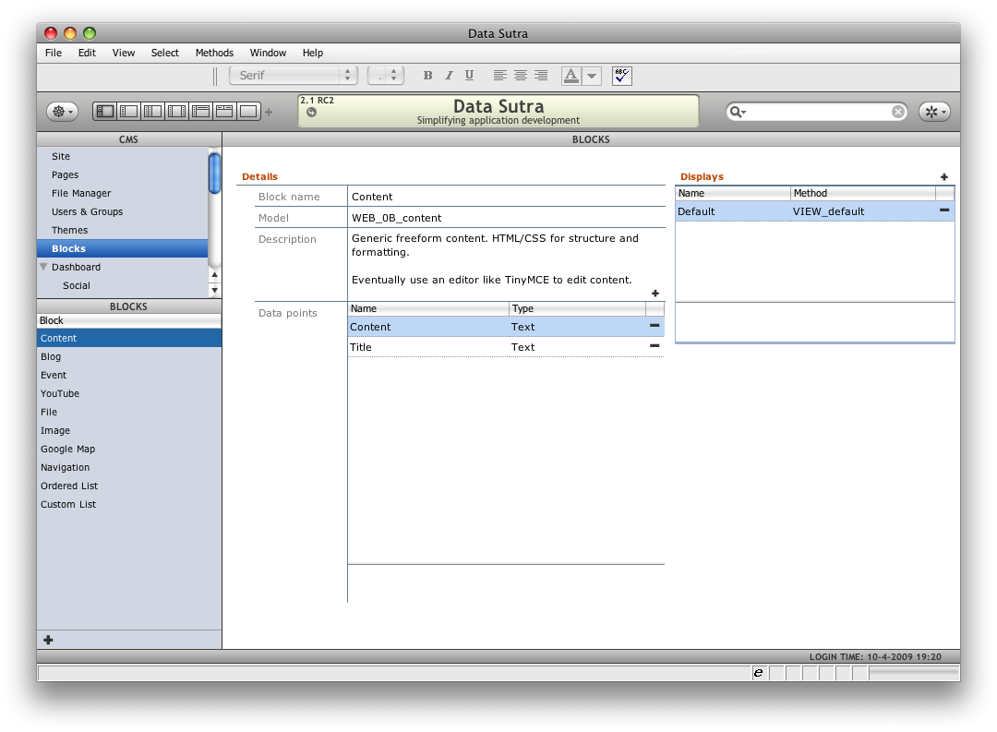Select the first layout view icon
The width and height of the screenshot is (997, 732).
click(105, 112)
